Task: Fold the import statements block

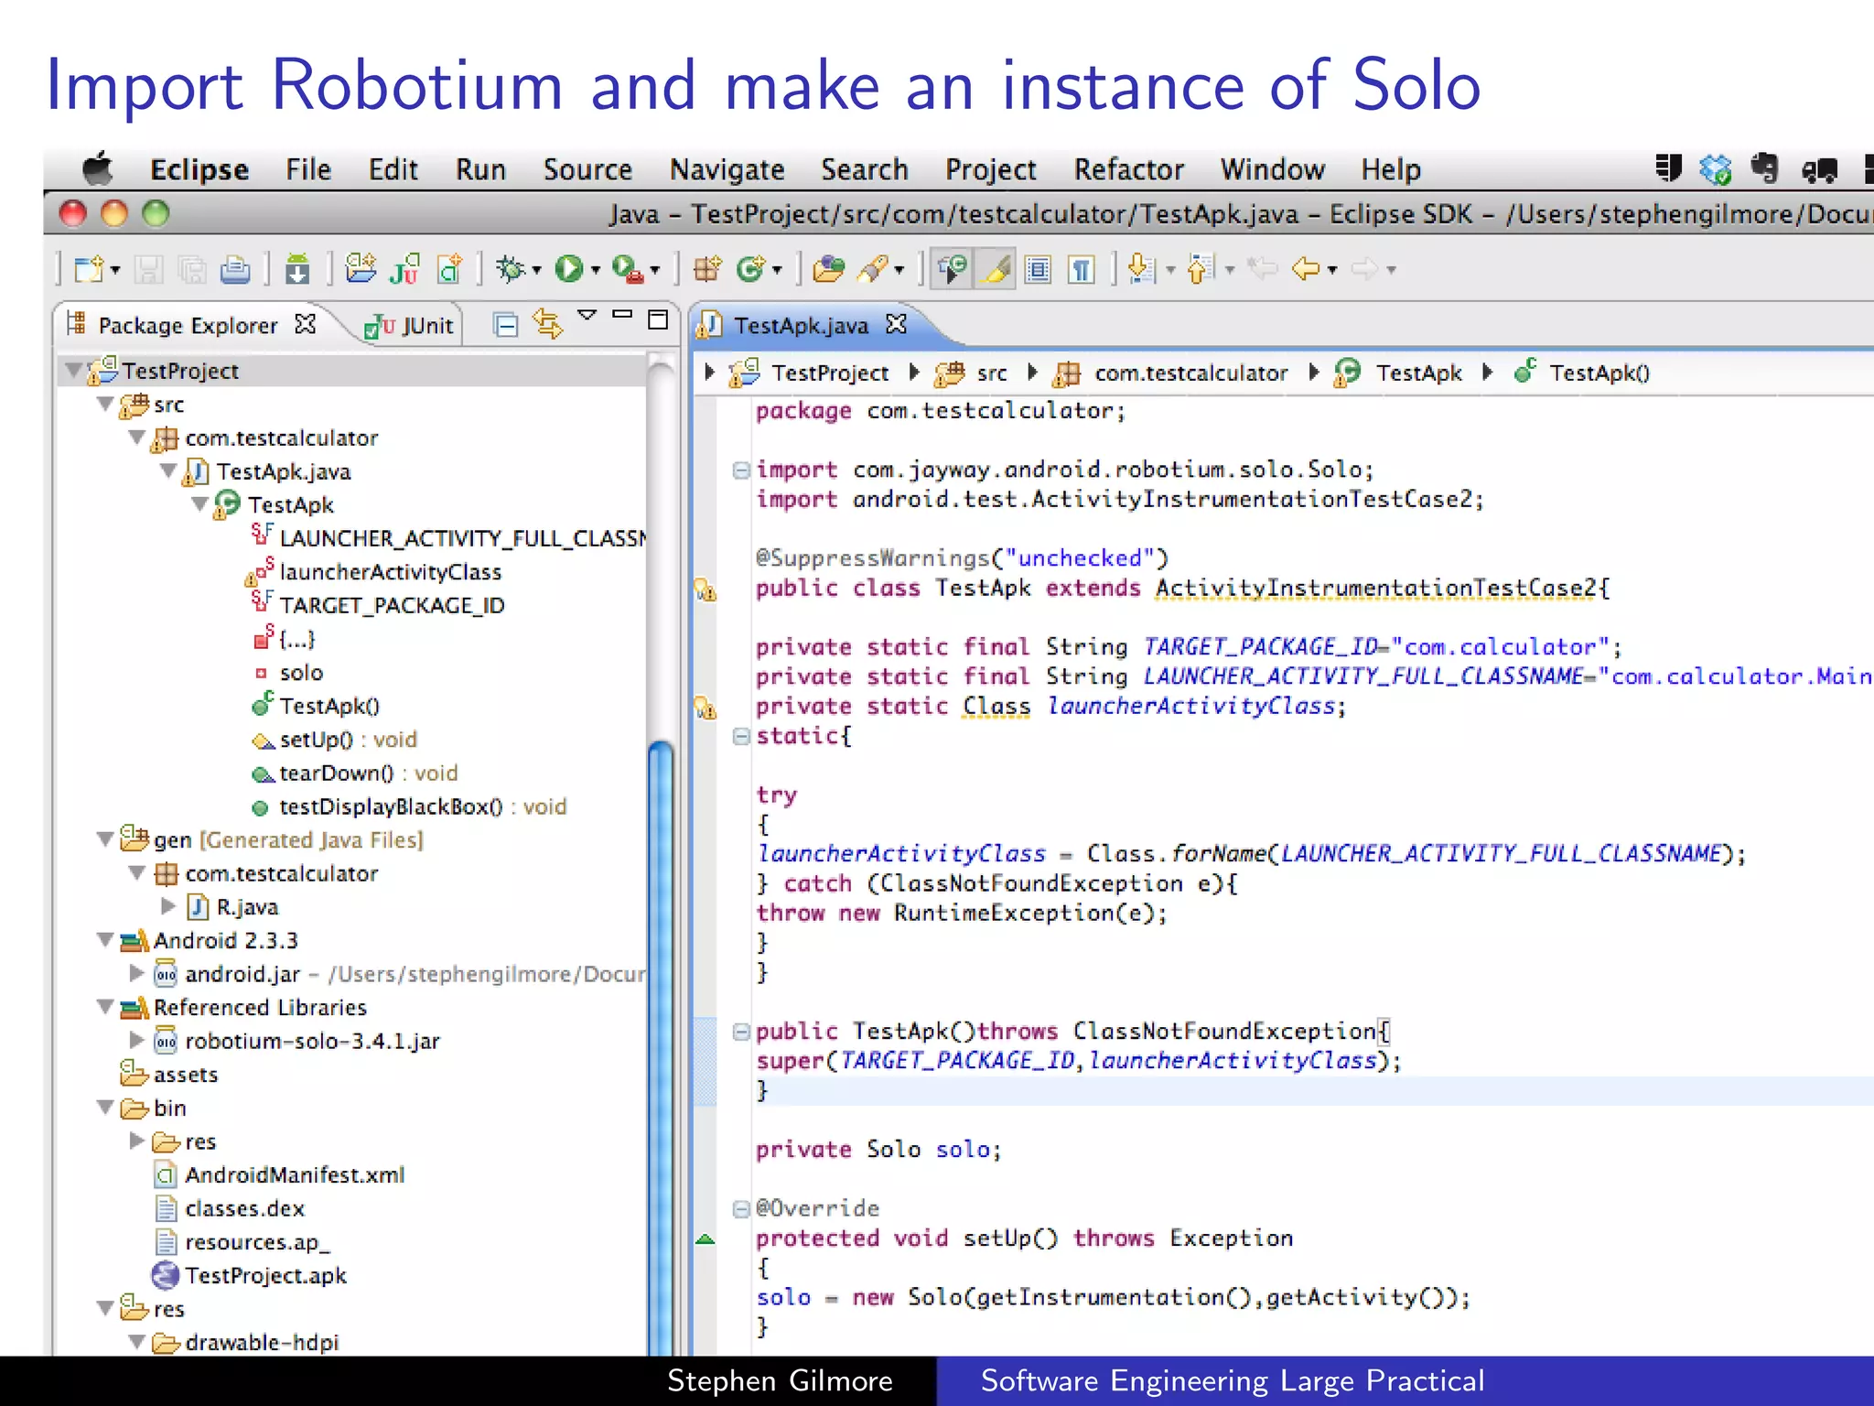Action: point(741,470)
